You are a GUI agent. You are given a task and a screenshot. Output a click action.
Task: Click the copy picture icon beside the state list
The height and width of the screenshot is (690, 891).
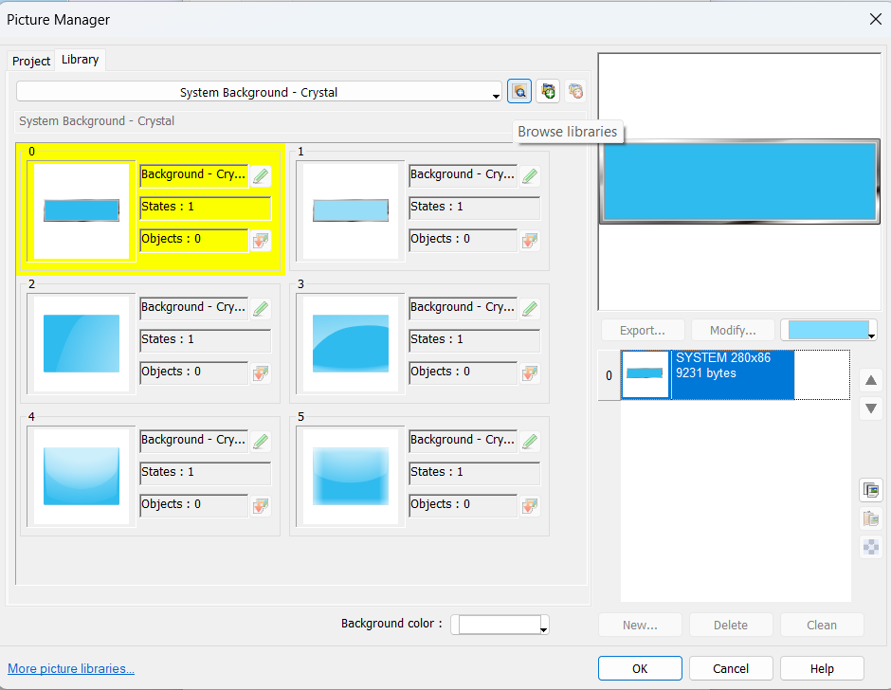[870, 490]
